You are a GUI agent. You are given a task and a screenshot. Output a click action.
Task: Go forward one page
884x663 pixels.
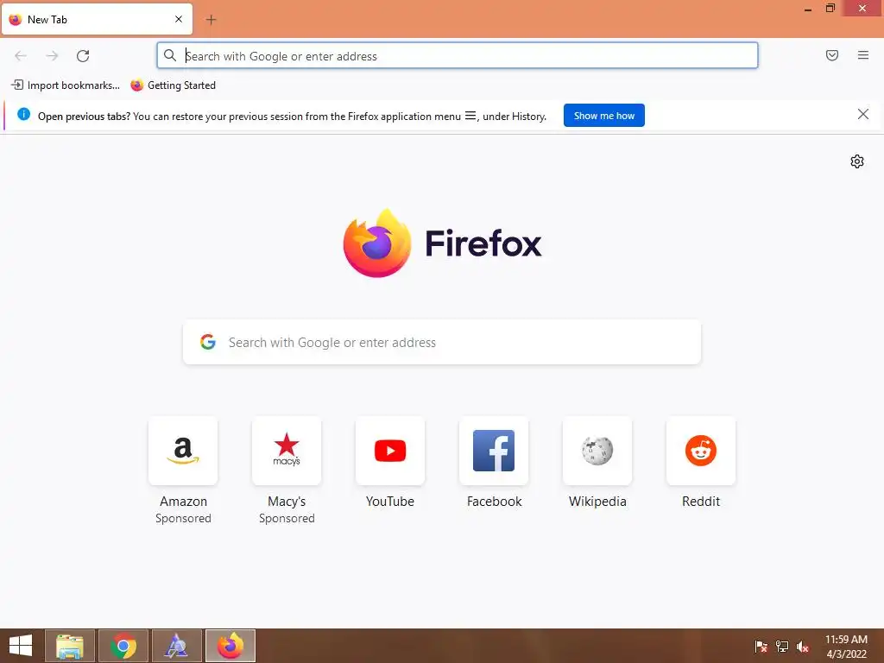tap(52, 55)
